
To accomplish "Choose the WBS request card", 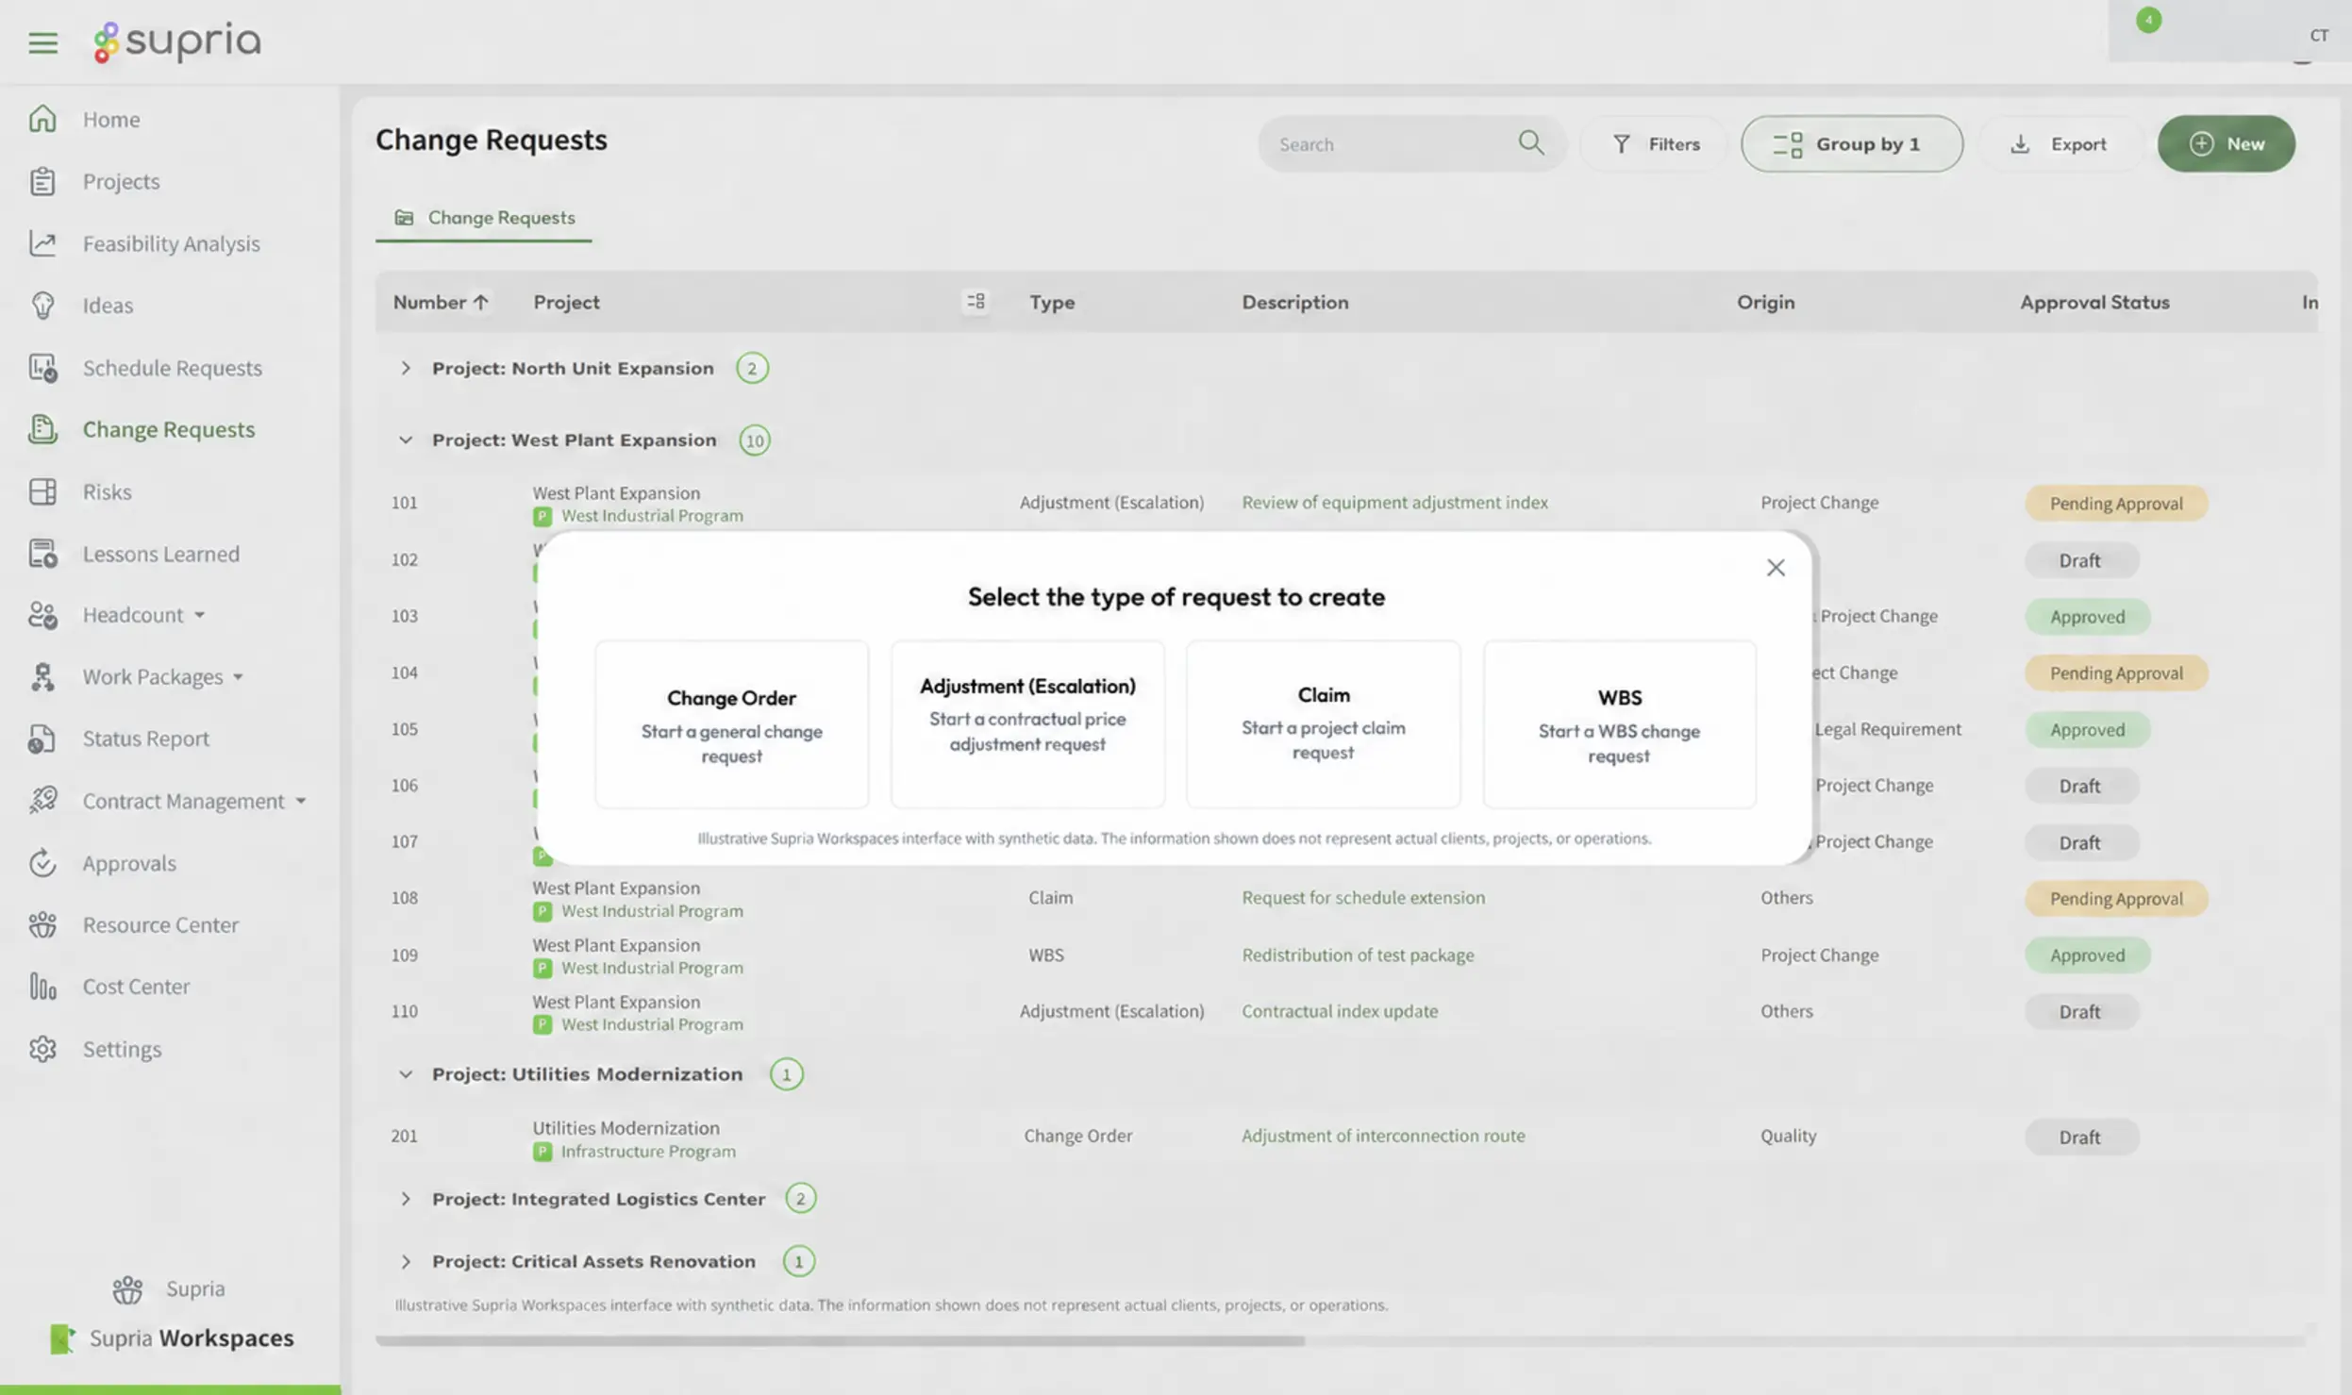I will click(1619, 724).
